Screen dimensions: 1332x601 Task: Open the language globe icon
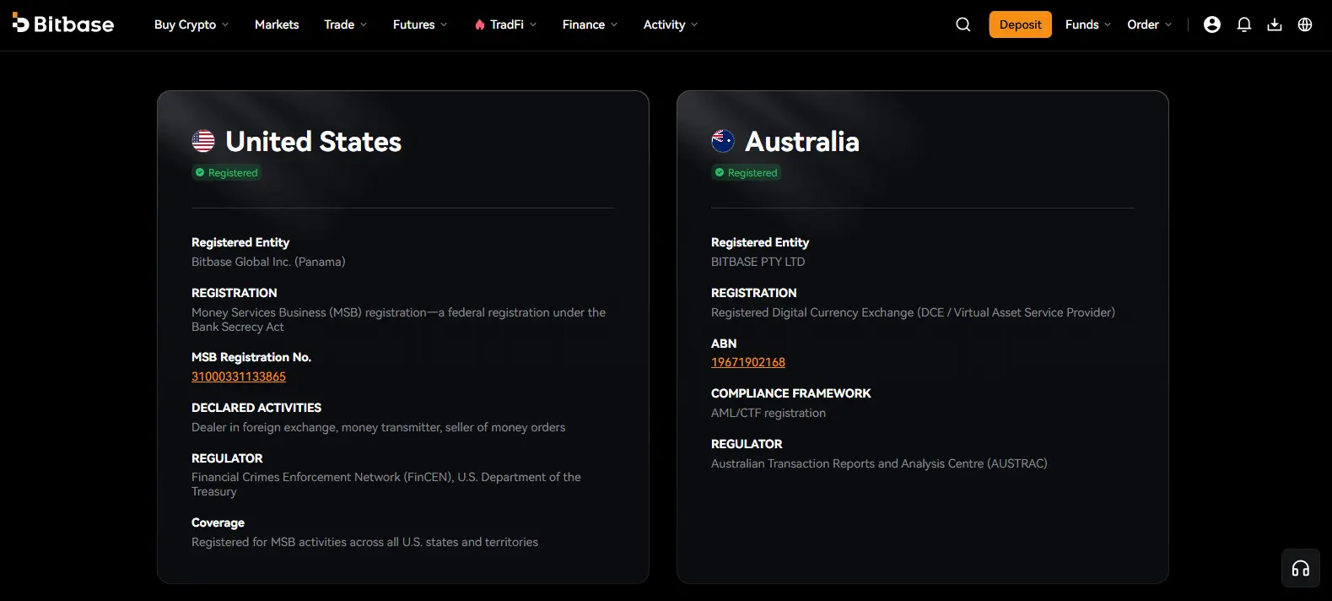pyautogui.click(x=1305, y=24)
